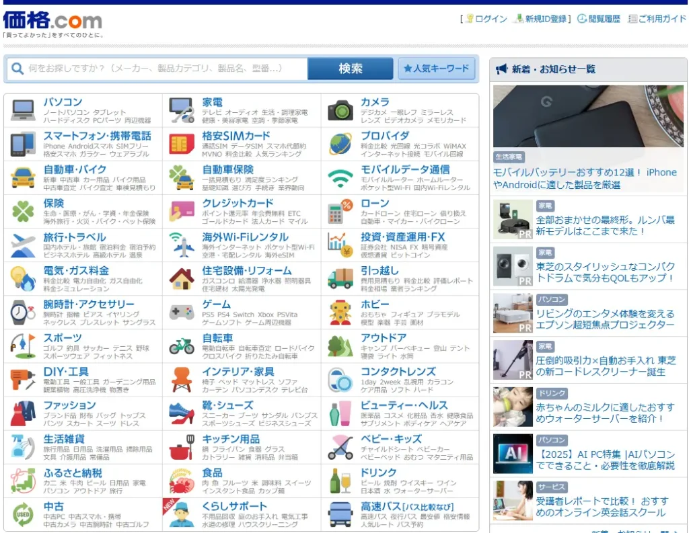Click the airplane icon for 旅行・トラベル
The height and width of the screenshot is (533, 689).
(x=23, y=245)
